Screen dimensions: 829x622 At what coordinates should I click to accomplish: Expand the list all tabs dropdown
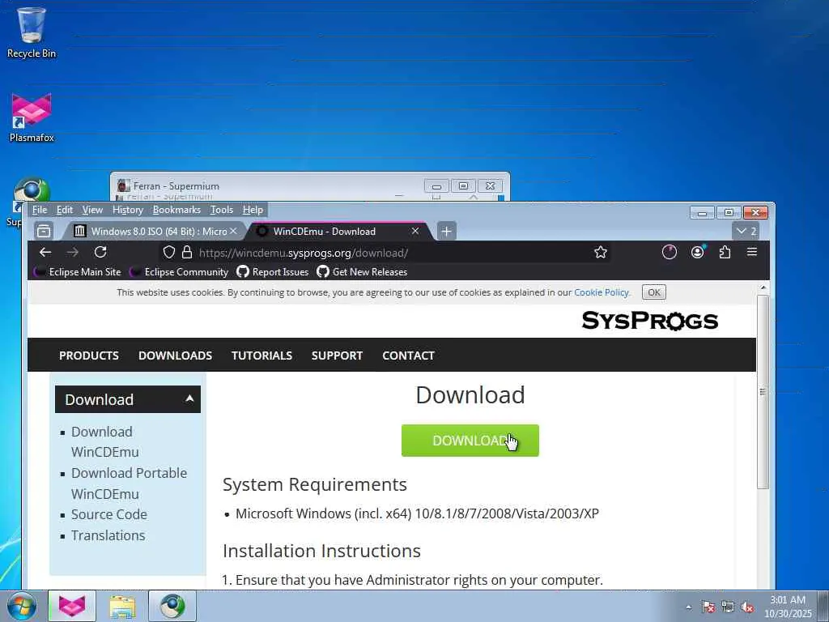tap(746, 231)
